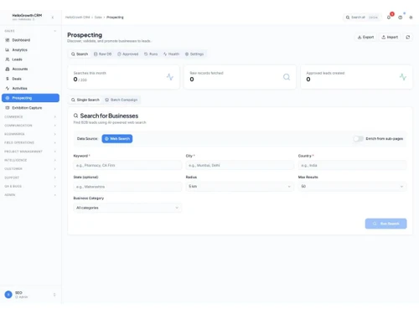This screenshot has width=419, height=314.
Task: Open Activities in the sidebar
Action: 30,88
